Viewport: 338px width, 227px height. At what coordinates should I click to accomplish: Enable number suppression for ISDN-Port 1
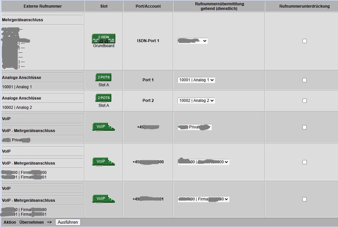[x=304, y=41]
